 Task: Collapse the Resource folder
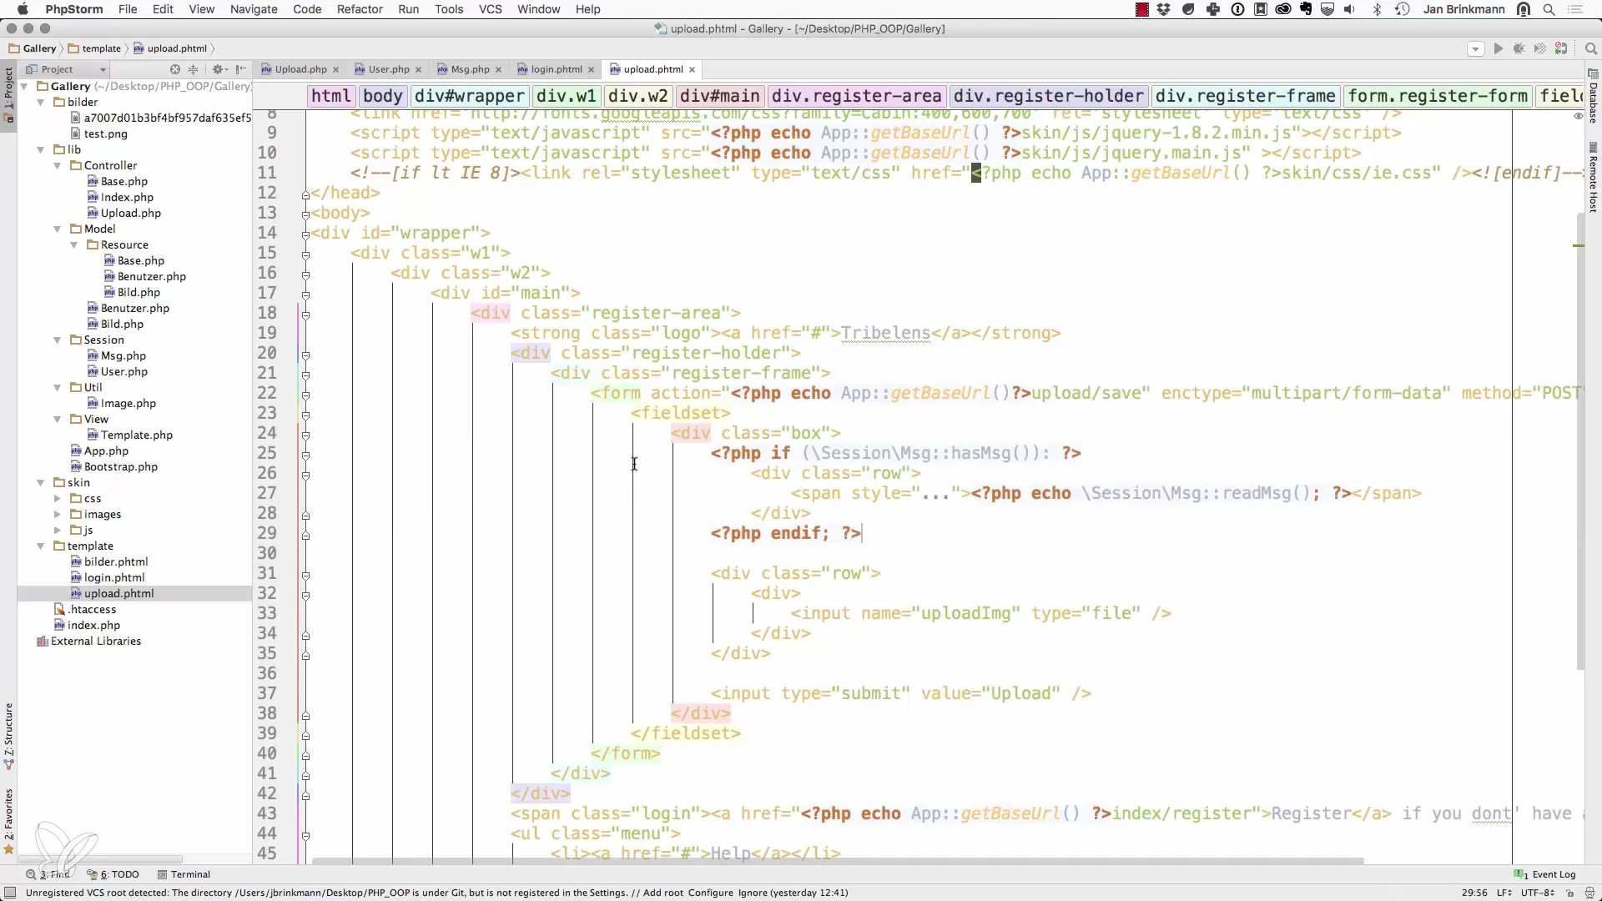point(73,244)
